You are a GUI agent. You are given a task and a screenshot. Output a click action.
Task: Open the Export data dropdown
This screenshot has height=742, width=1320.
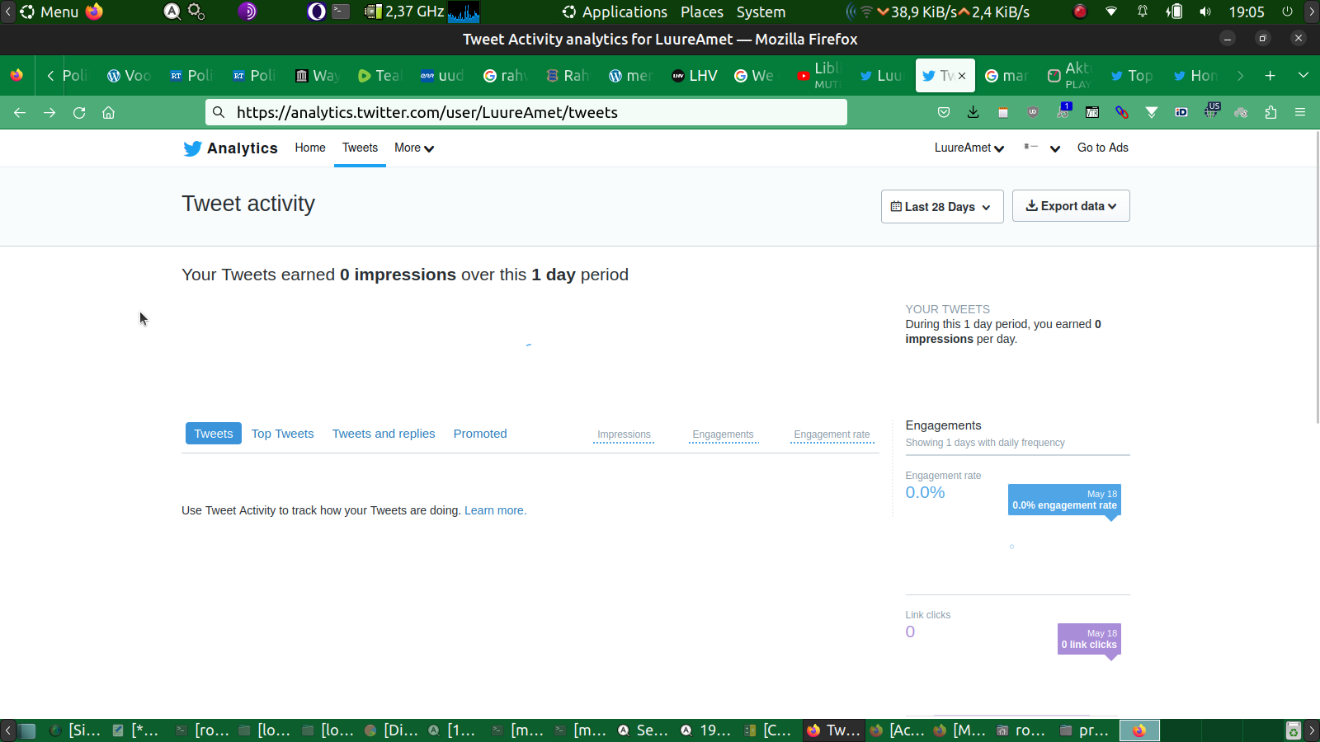click(1071, 206)
